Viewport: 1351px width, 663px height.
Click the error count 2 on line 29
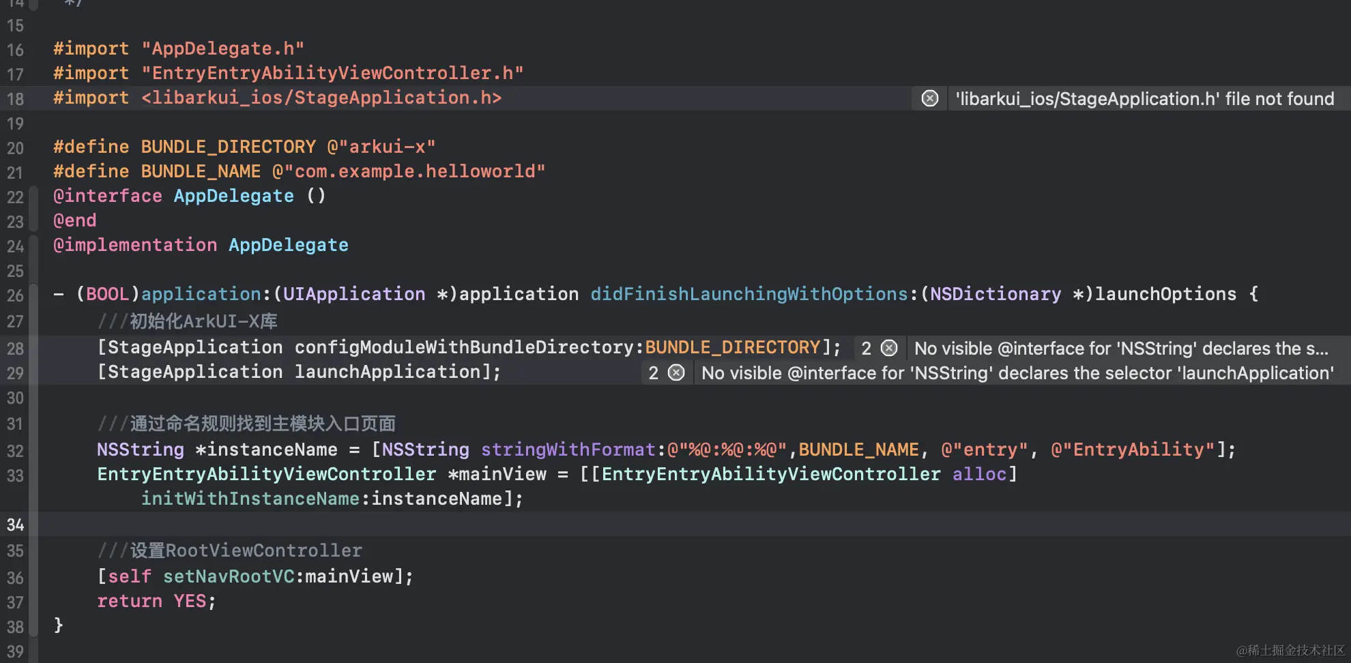653,372
